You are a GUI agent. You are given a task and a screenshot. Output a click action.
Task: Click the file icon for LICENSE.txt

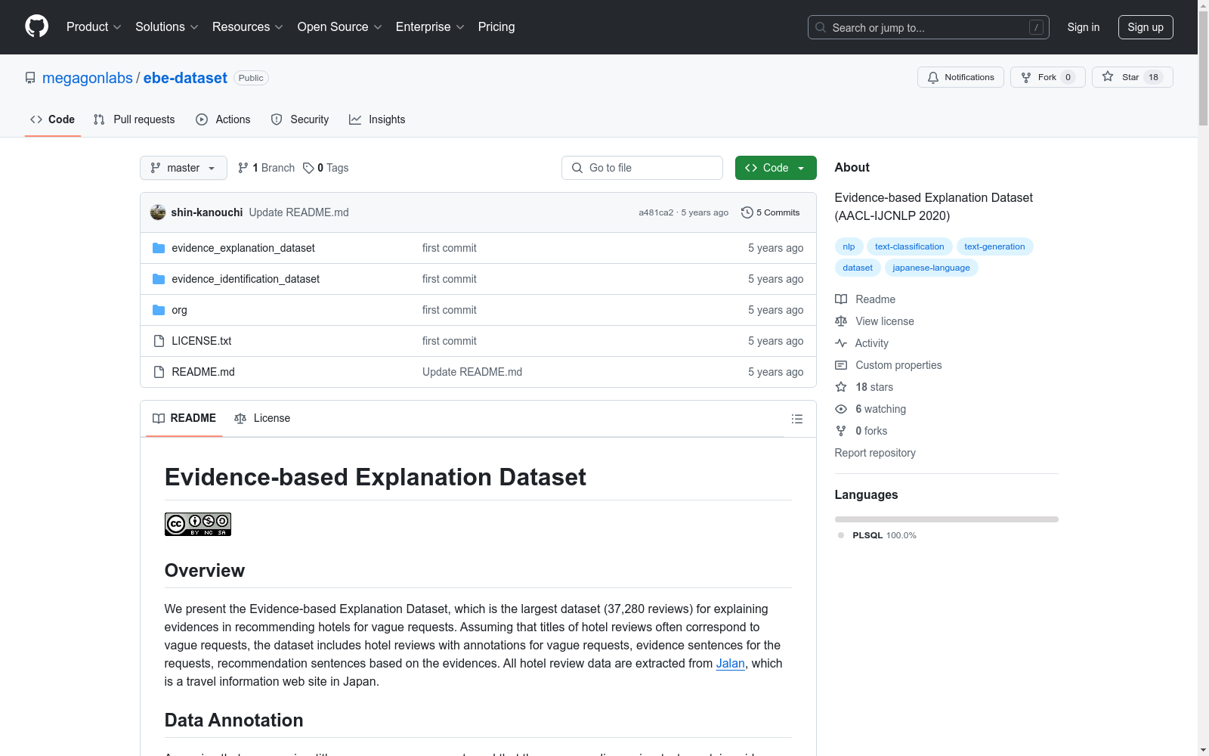click(159, 341)
